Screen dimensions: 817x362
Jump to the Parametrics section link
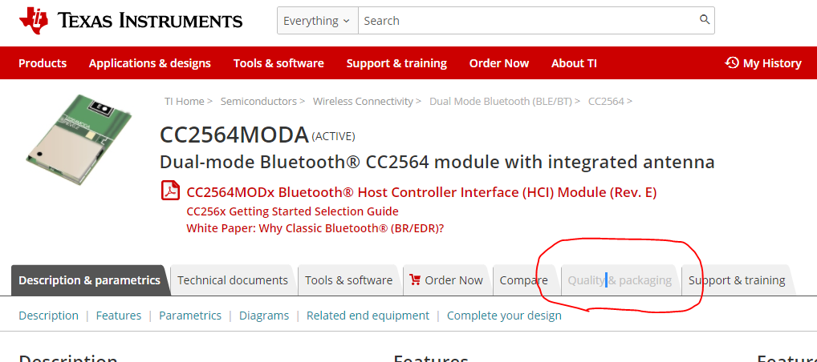click(189, 316)
